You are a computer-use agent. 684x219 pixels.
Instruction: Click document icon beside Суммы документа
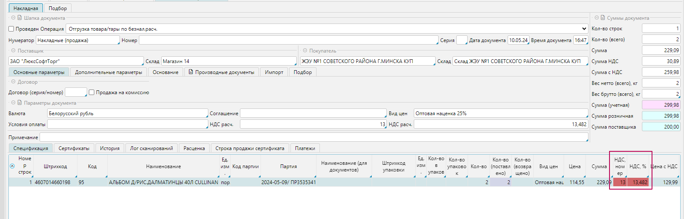(x=603, y=18)
